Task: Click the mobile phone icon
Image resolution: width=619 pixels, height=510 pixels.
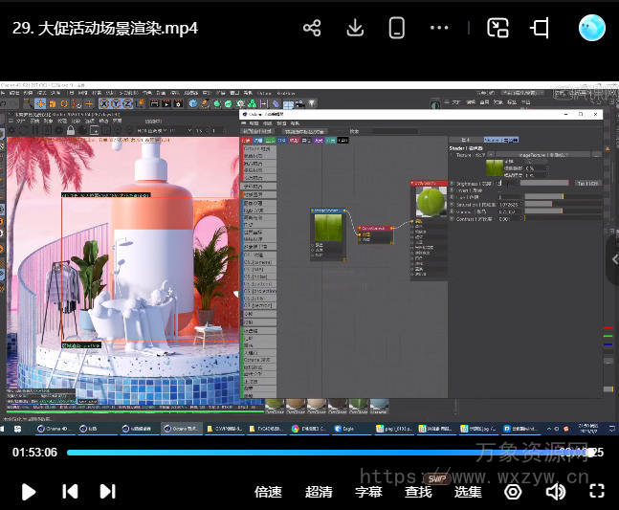Action: (x=397, y=28)
